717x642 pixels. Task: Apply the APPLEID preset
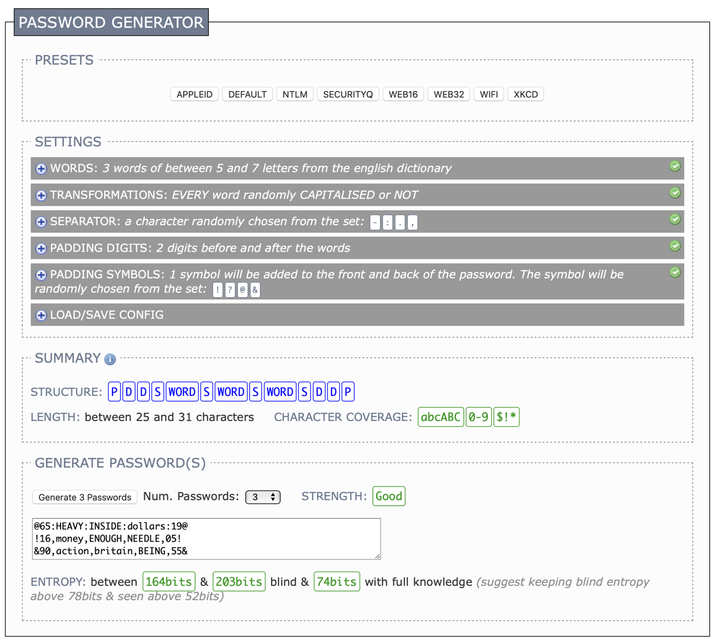[195, 94]
